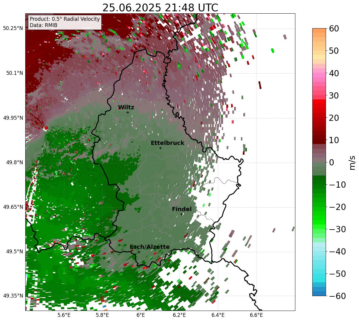Click the Product: 0.5° Radial Velocity text
359x321 pixels.
65,19
